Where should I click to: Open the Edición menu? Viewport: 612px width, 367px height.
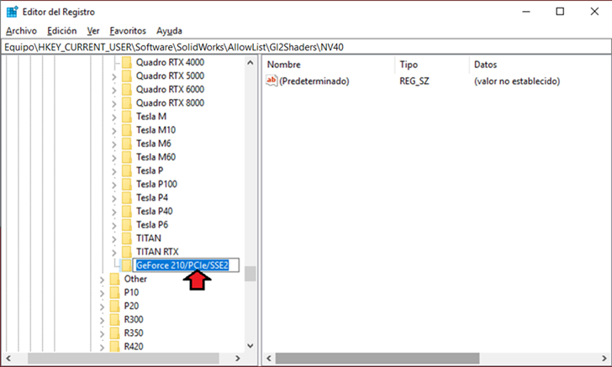pyautogui.click(x=61, y=31)
